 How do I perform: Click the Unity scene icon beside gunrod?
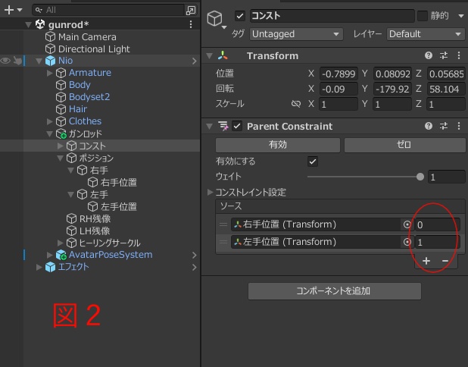click(40, 24)
